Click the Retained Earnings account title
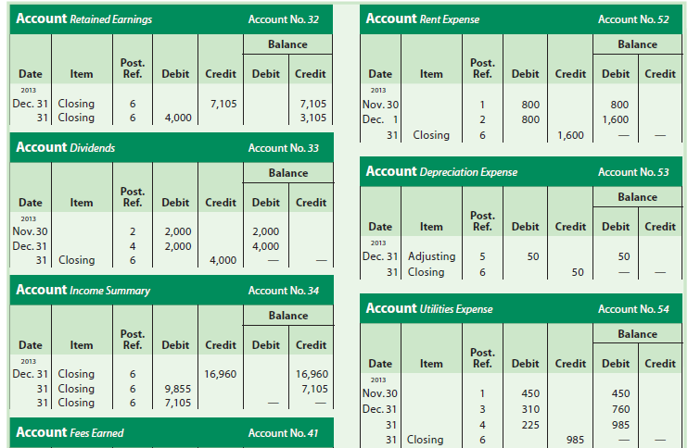The height and width of the screenshot is (448, 688). point(84,19)
